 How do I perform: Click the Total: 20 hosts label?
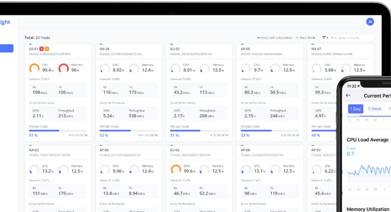[x=37, y=38]
